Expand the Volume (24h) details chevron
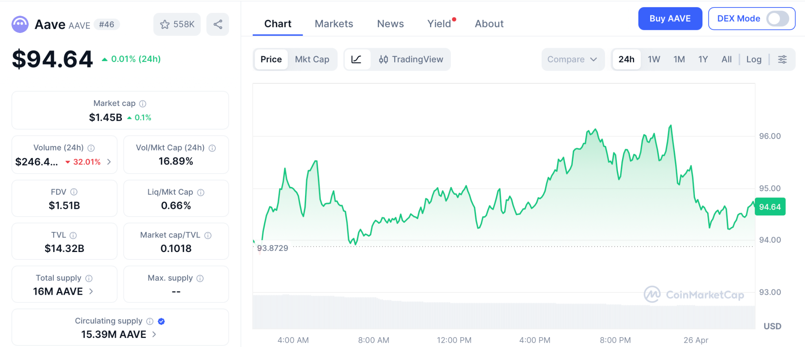This screenshot has height=347, width=805. (x=109, y=162)
